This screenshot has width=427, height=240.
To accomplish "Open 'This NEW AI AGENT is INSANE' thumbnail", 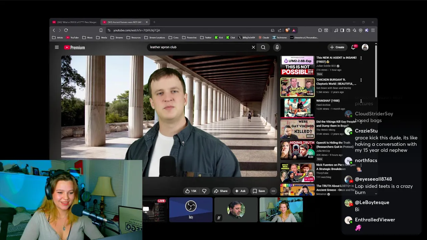I will pyautogui.click(x=297, y=65).
